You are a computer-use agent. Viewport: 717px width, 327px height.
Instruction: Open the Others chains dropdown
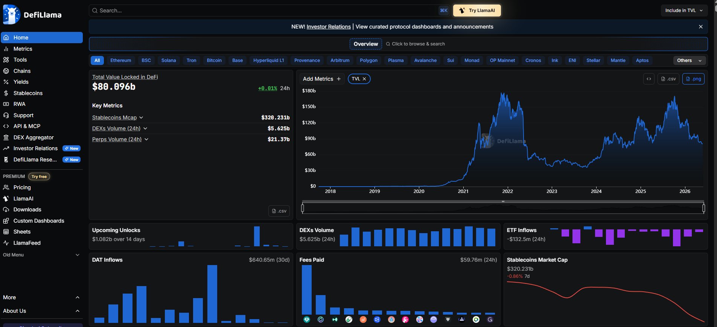click(690, 60)
